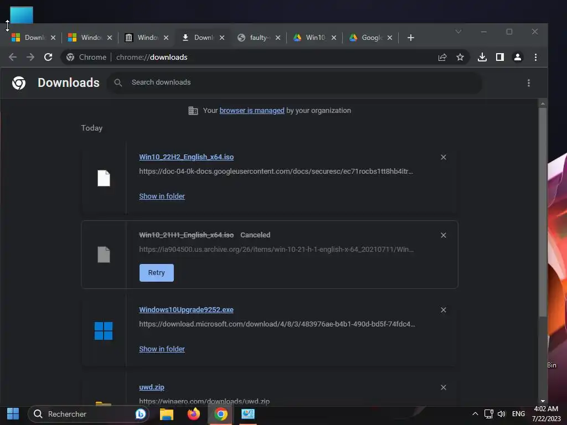Open the network tray icon
The height and width of the screenshot is (425, 567).
pos(488,414)
